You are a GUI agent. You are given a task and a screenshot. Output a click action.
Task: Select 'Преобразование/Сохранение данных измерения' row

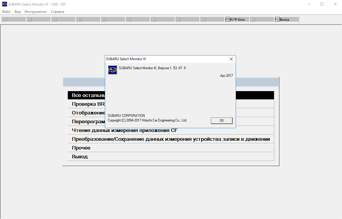pos(171,139)
